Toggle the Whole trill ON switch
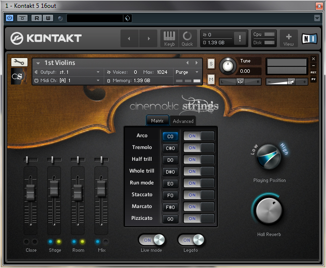 [199, 171]
